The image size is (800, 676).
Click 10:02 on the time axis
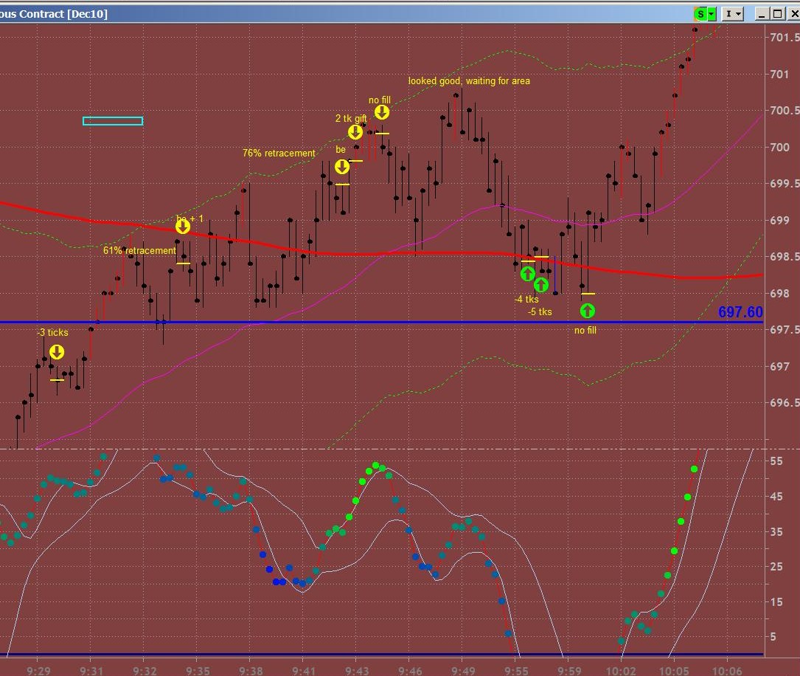coord(621,670)
